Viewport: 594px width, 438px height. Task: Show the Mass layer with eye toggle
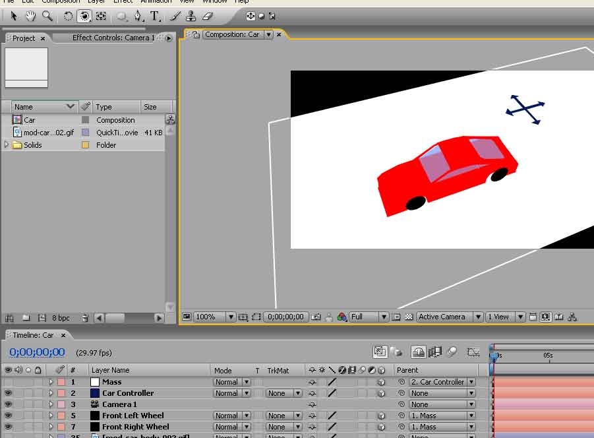(8, 382)
